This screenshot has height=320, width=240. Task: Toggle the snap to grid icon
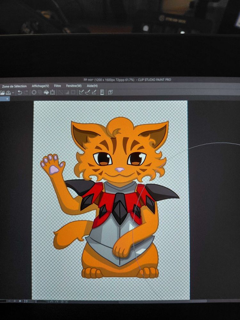click(x=94, y=92)
